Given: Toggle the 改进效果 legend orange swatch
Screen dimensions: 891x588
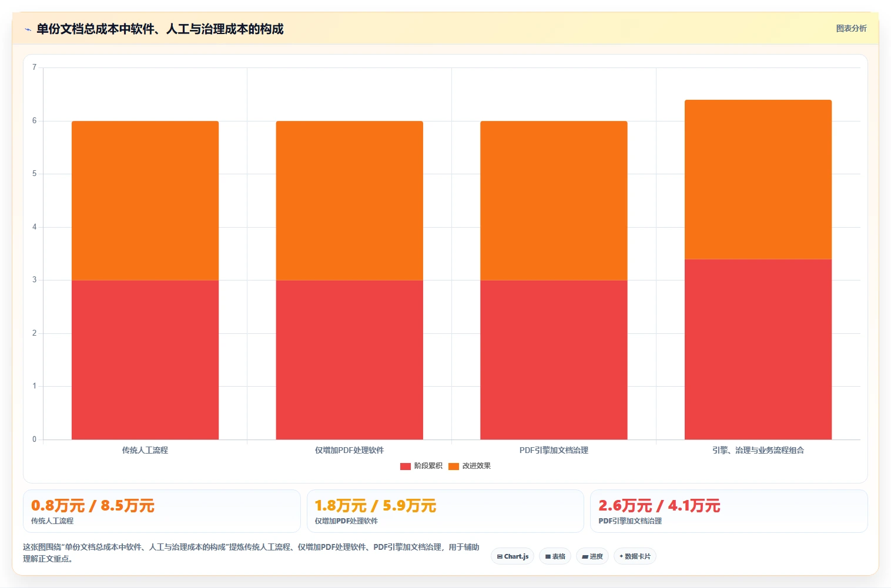Looking at the screenshot, I should click(x=453, y=466).
